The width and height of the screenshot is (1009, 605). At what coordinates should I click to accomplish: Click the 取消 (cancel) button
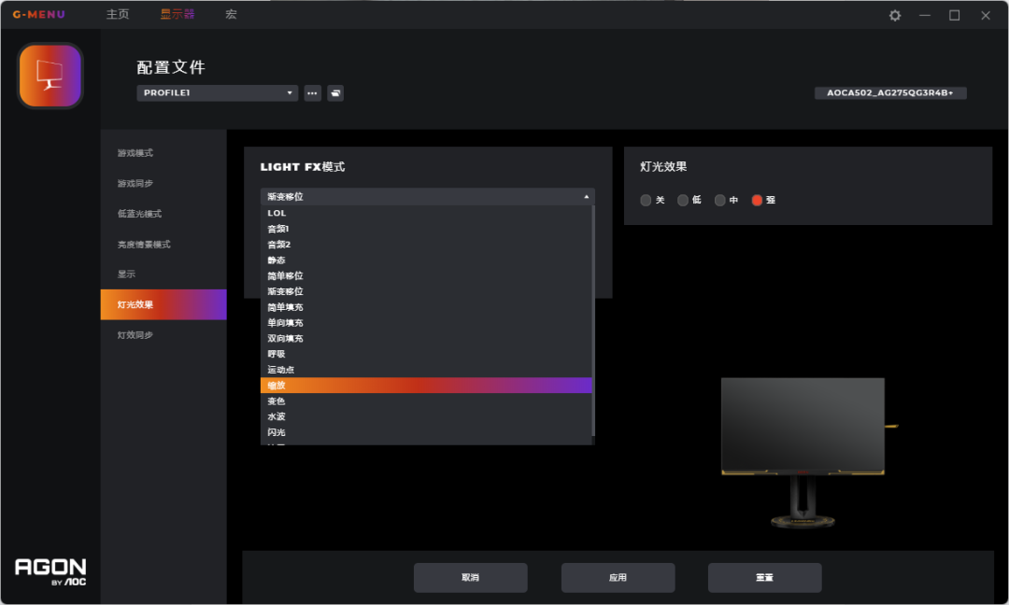tap(470, 577)
